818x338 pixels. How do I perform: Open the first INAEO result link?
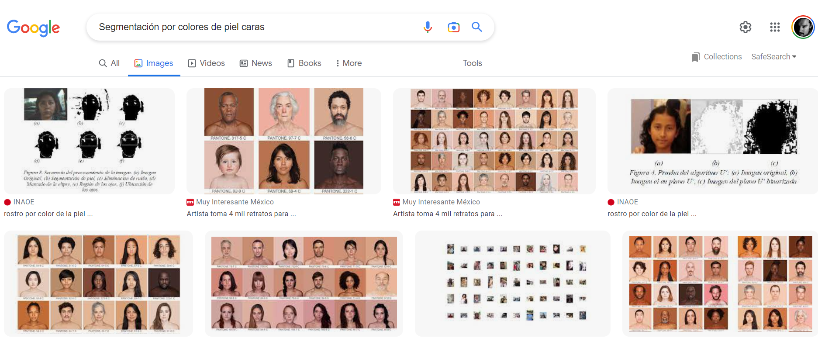(48, 214)
